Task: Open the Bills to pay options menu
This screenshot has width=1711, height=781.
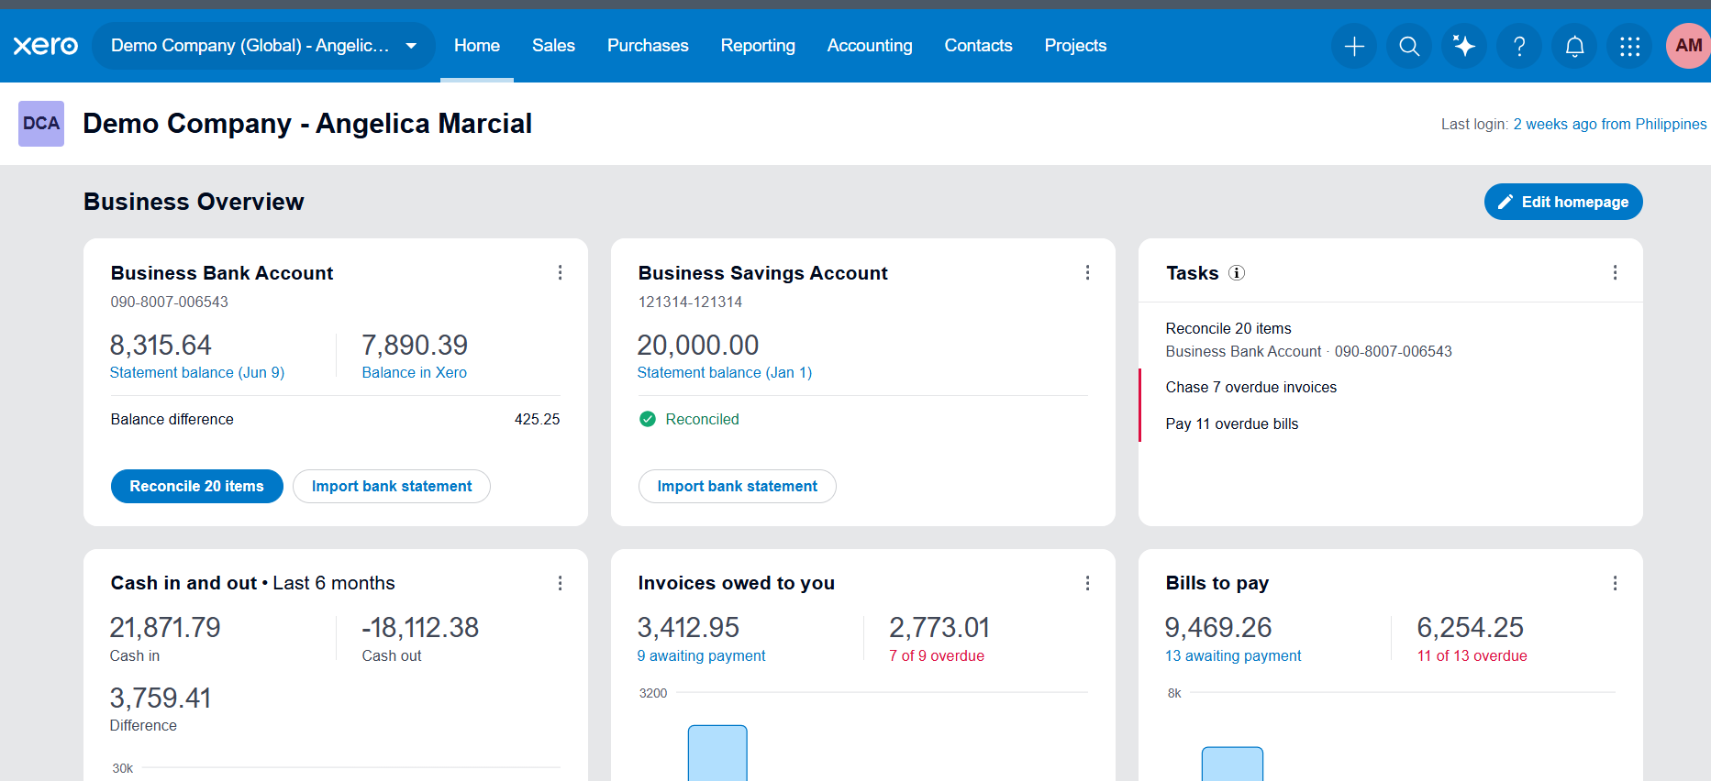Action: coord(1615,583)
